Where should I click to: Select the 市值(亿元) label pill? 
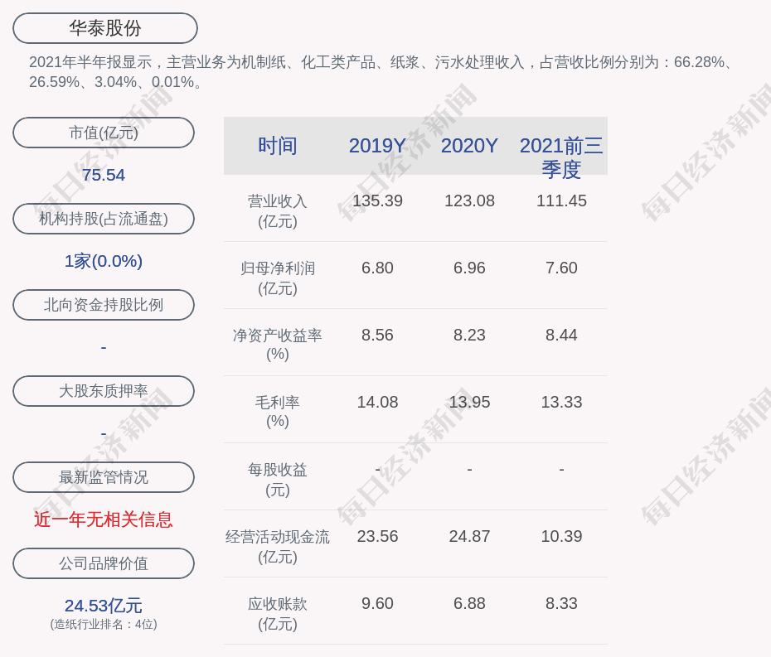pyautogui.click(x=104, y=133)
